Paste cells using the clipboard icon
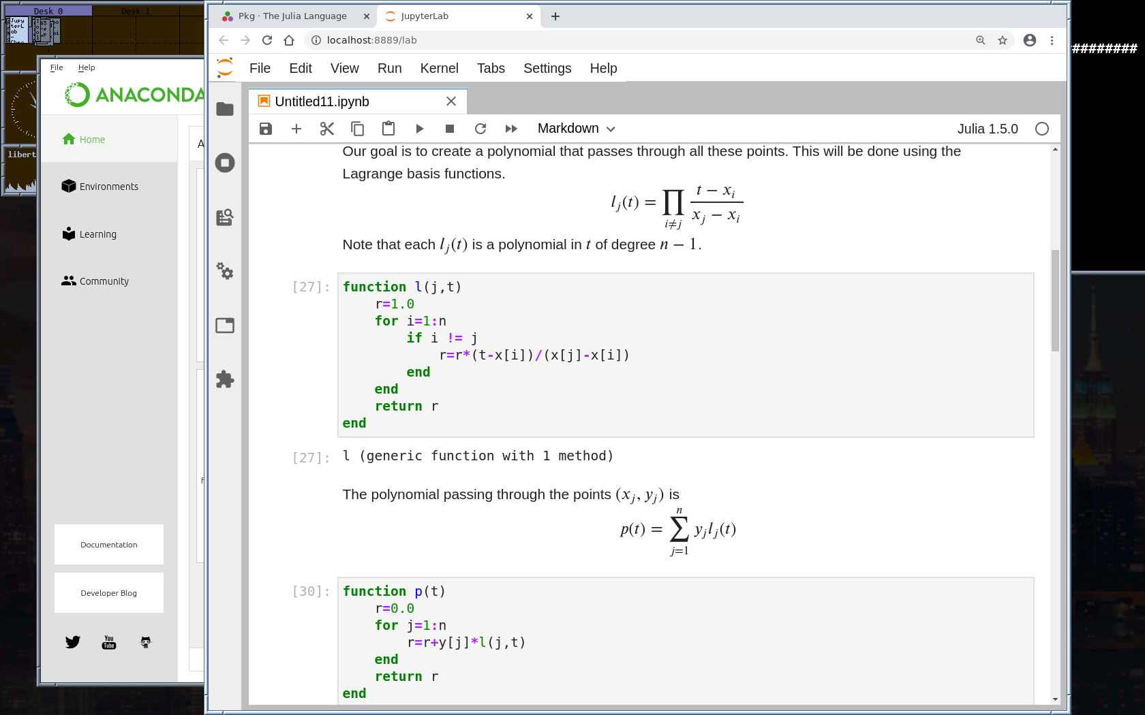Image resolution: width=1145 pixels, height=715 pixels. coord(388,129)
